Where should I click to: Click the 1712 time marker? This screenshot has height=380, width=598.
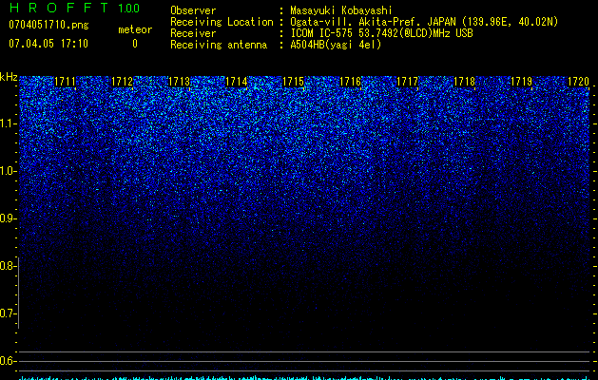tap(122, 82)
